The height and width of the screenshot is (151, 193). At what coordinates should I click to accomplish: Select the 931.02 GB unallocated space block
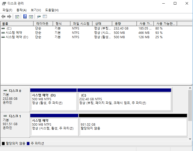(133, 125)
